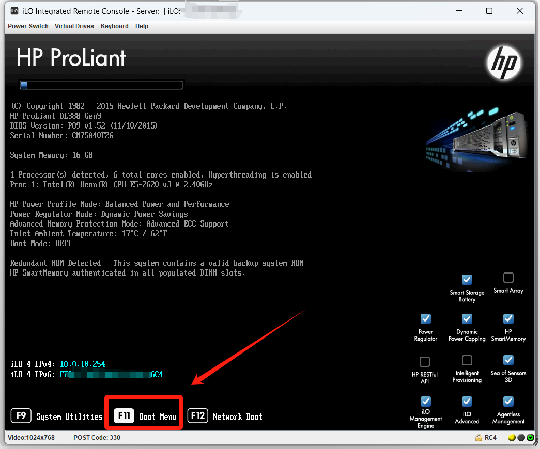Click the HP logo in the corner
The image size is (540, 449).
504,63
